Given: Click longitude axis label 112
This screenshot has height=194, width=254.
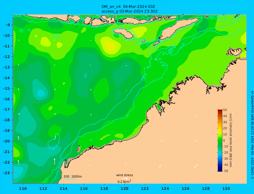Looking at the screenshot, I should [43, 189].
